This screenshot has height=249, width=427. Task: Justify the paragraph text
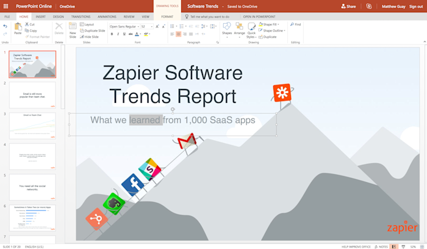[x=191, y=34]
